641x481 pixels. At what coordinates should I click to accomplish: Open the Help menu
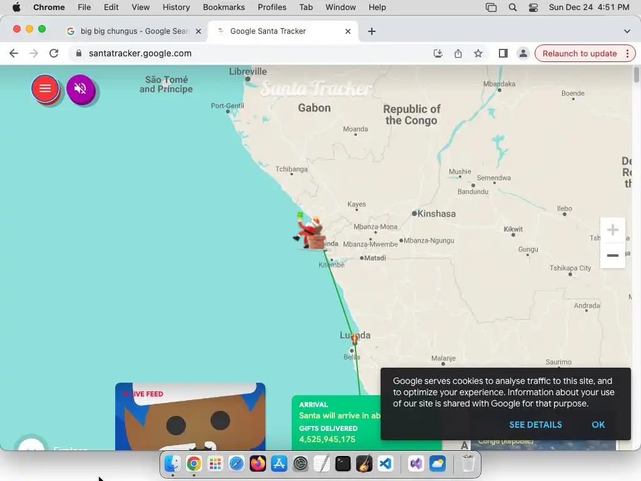377,8
